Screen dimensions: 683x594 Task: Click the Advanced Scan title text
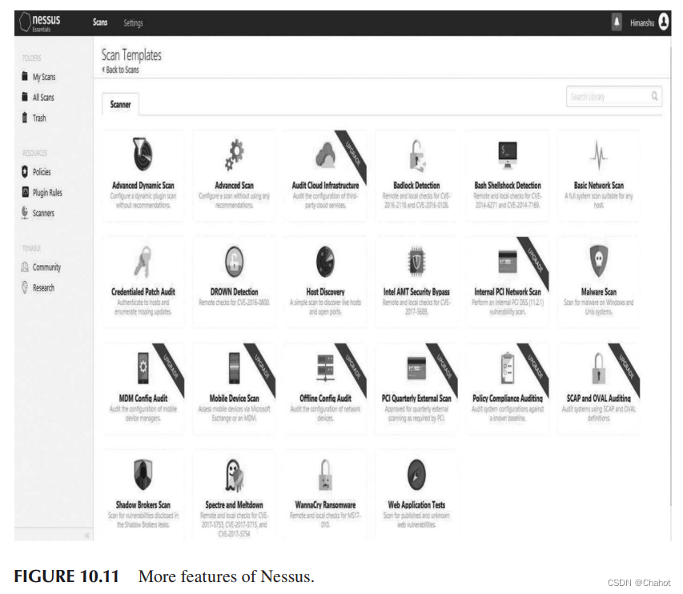(x=235, y=185)
